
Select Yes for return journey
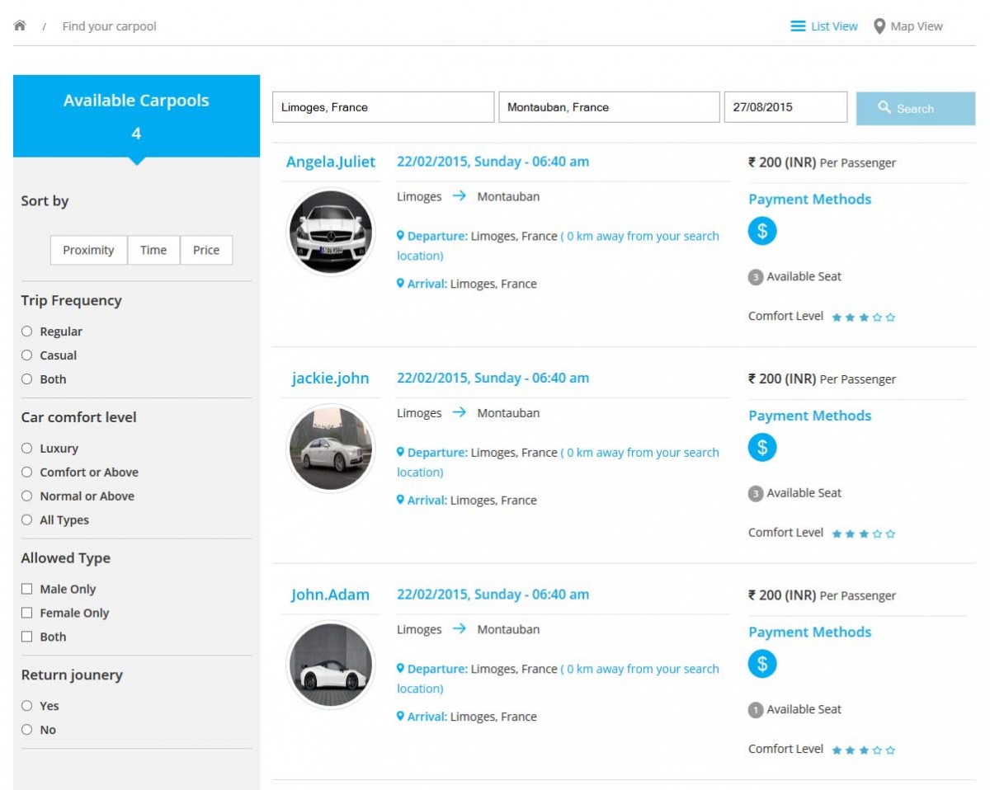[x=27, y=706]
